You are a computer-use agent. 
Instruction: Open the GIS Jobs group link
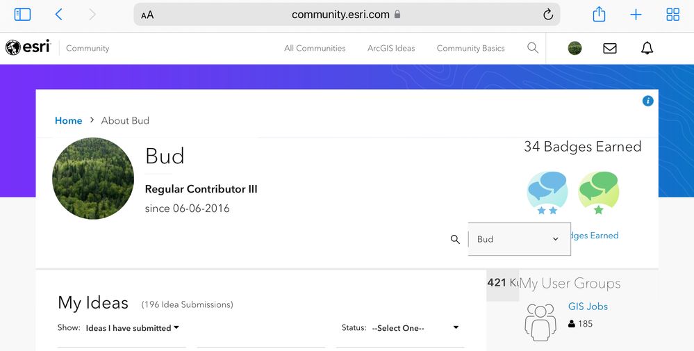pos(588,307)
